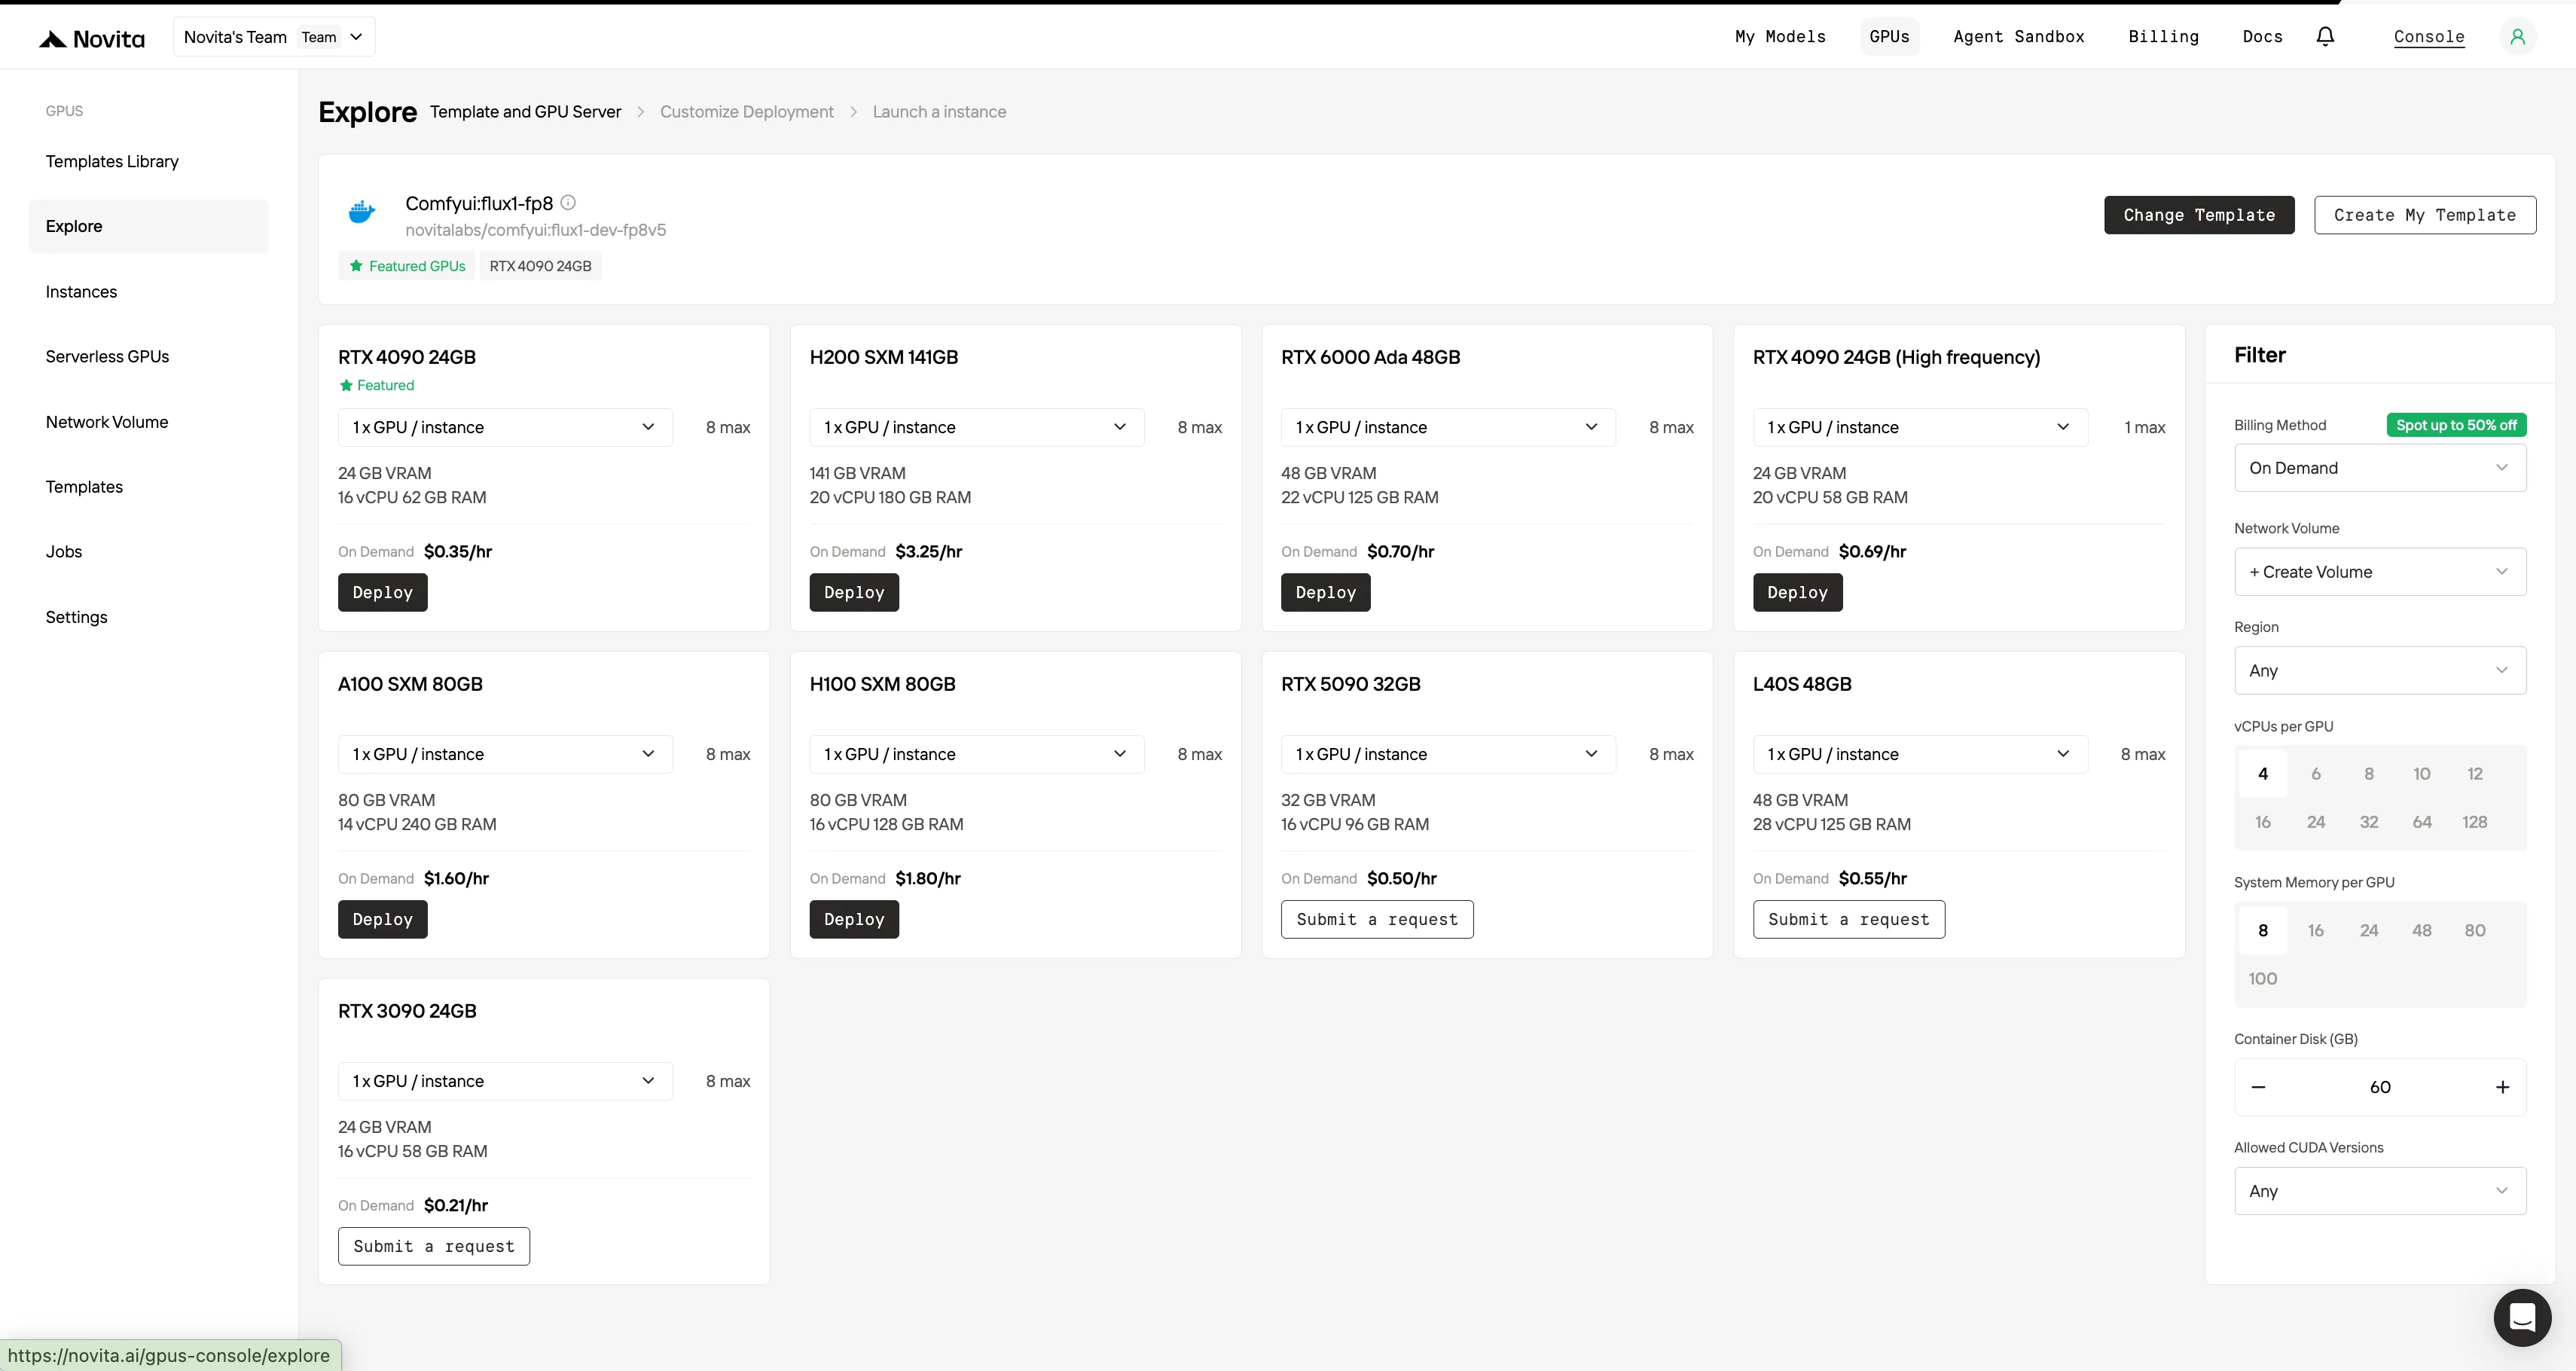The image size is (2576, 1371).
Task: Click the info icon beside Comfyui:flux1-fp8
Action: (x=568, y=202)
